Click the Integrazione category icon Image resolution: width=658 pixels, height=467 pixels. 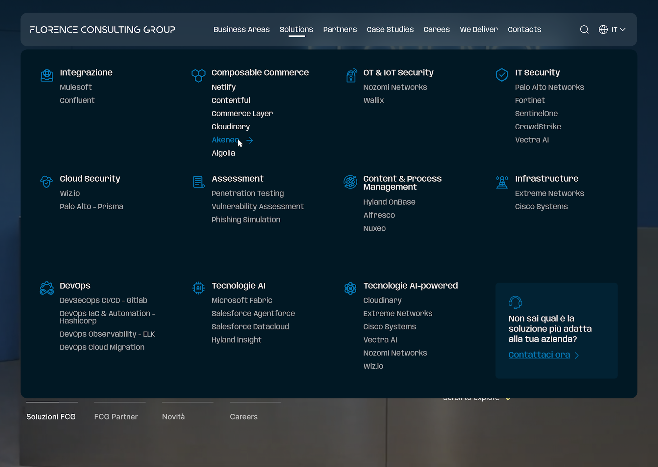point(47,75)
